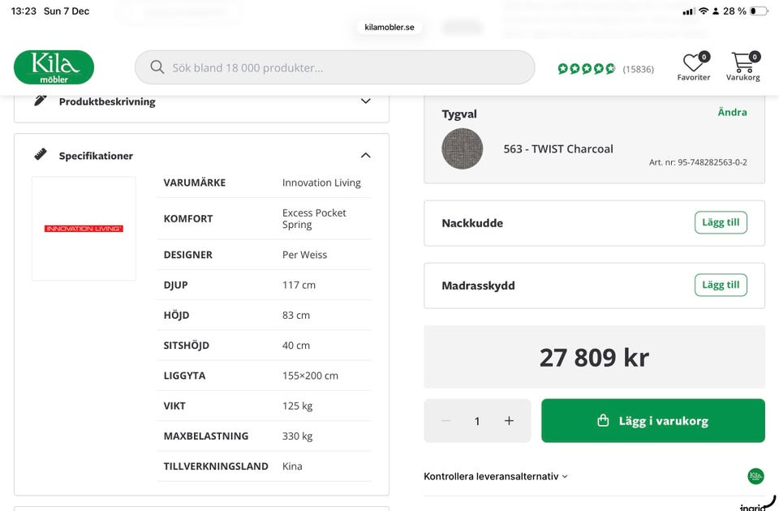Screen dimensions: 779x511
Task: Click the green star rating icons
Action: (587, 69)
